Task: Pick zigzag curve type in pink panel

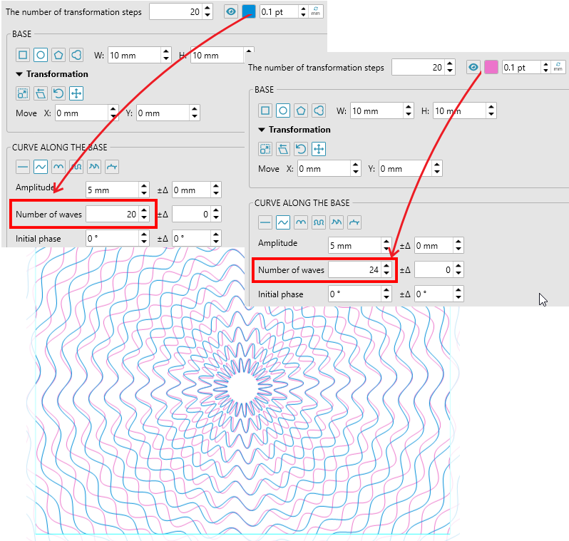Action: [337, 222]
